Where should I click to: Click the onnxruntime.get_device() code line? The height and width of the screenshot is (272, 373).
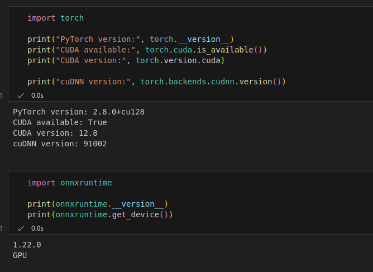click(100, 214)
